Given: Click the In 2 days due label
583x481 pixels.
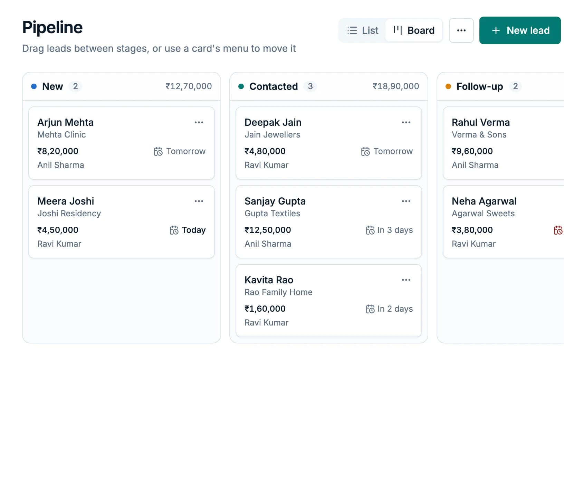Looking at the screenshot, I should click(x=395, y=309).
